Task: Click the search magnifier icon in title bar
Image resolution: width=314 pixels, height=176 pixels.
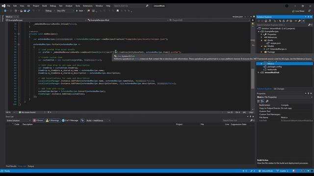Action: [x=147, y=6]
